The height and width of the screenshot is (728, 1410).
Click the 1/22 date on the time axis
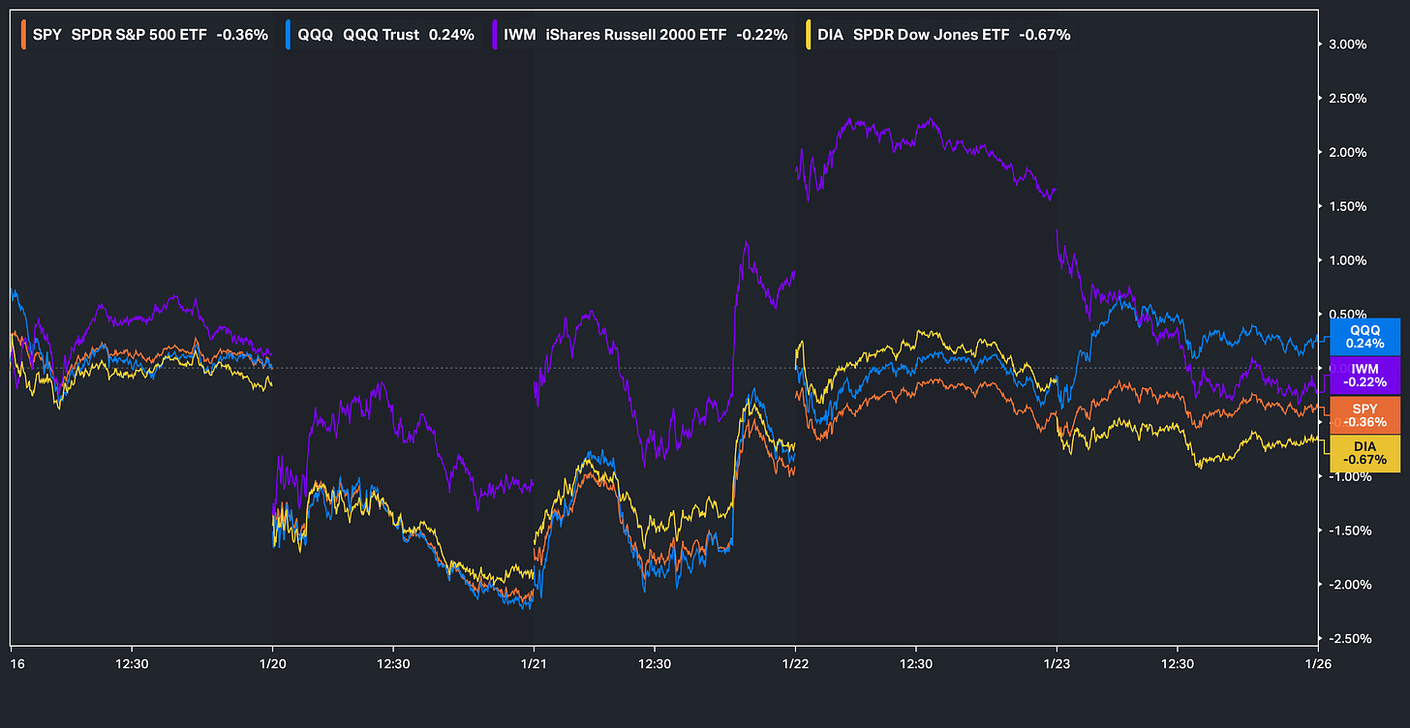795,663
